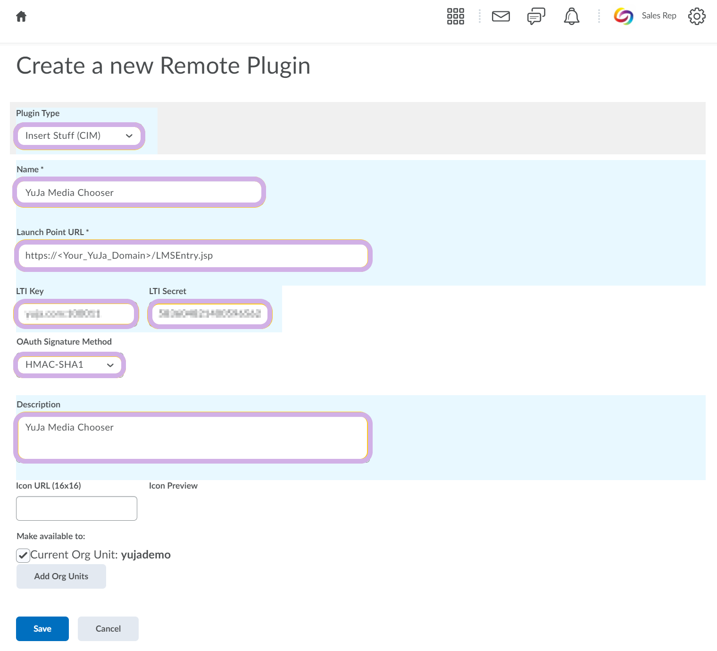
Task: Click the Icon URL (16x16) field
Action: click(x=76, y=508)
